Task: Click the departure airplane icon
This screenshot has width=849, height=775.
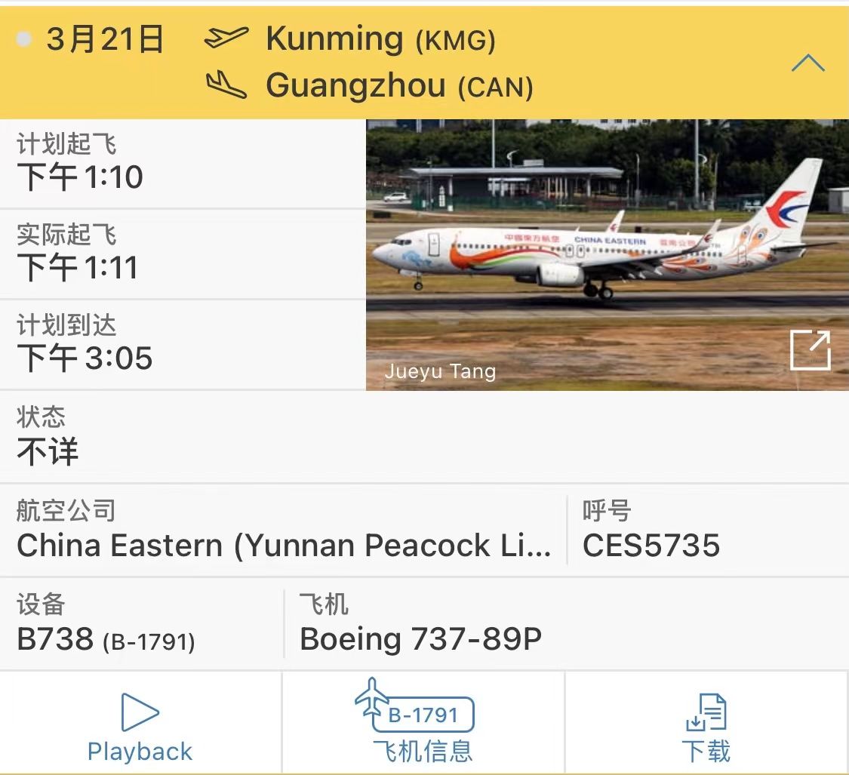Action: [x=226, y=38]
